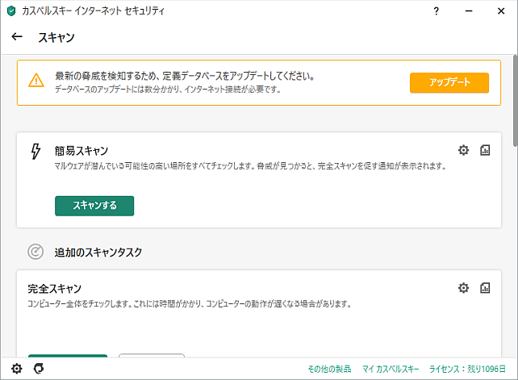Click the 完全スキャン heading
Image resolution: width=518 pixels, height=380 pixels.
55,289
